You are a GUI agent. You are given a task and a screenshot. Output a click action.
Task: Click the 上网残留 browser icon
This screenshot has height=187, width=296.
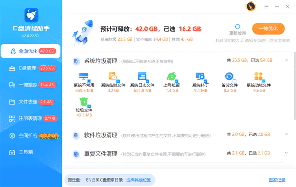coord(171,76)
